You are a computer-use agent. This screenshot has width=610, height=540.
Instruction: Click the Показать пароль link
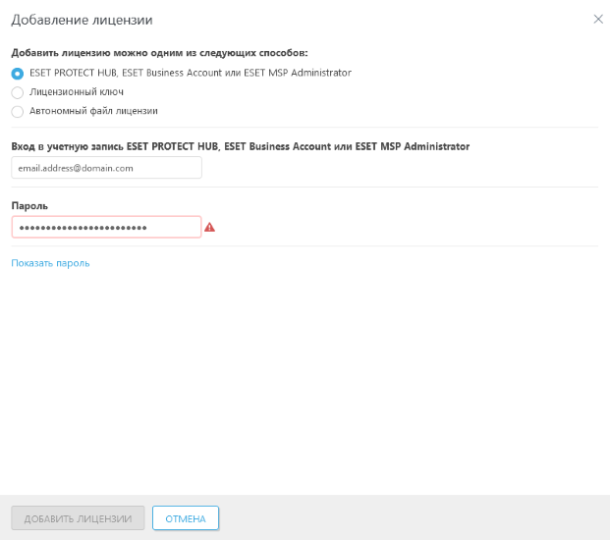[x=50, y=263]
